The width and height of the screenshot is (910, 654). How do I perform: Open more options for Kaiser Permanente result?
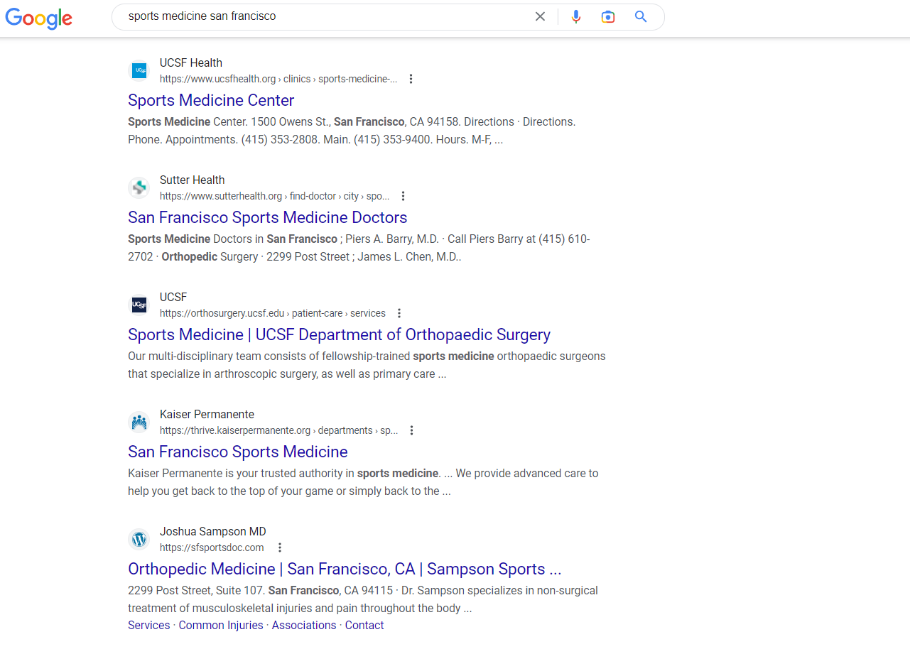click(x=411, y=430)
